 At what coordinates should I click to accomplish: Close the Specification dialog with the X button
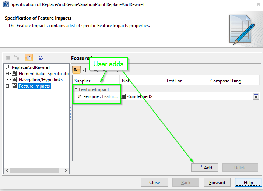coord(259,4)
